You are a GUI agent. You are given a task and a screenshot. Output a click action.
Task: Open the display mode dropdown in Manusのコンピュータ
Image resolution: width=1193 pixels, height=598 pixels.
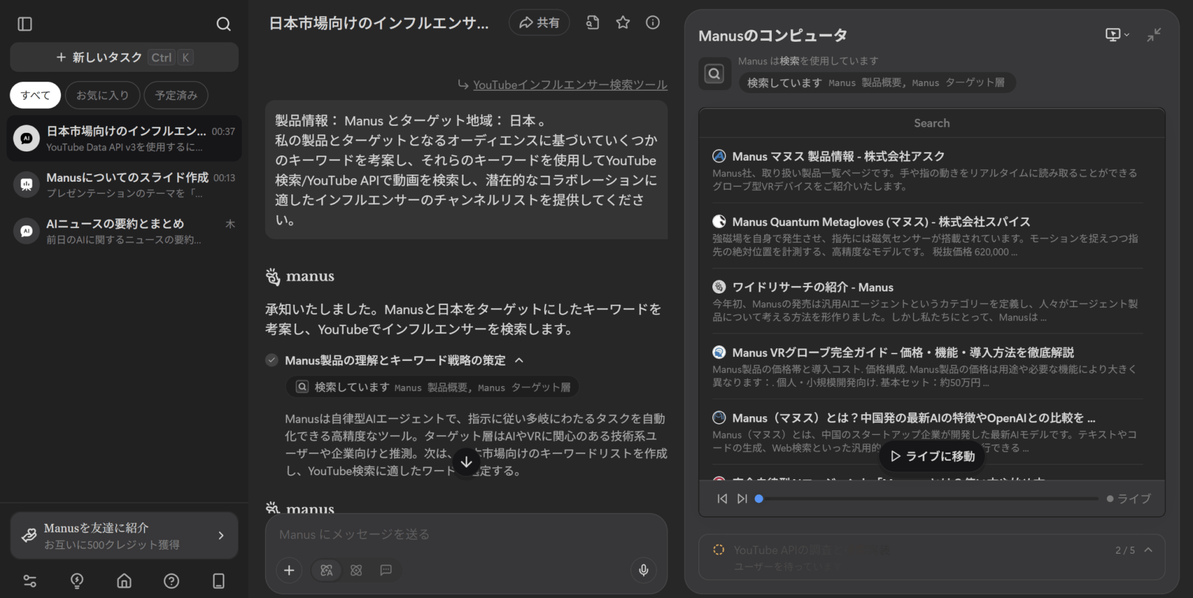coord(1117,35)
